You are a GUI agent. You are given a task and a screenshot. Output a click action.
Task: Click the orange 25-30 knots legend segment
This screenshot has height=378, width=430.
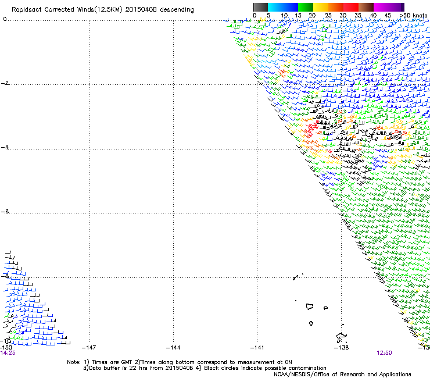coord(336,7)
